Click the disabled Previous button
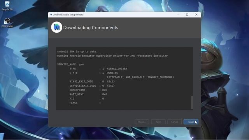Image resolution: width=249 pixels, height=140 pixels. coord(142,122)
